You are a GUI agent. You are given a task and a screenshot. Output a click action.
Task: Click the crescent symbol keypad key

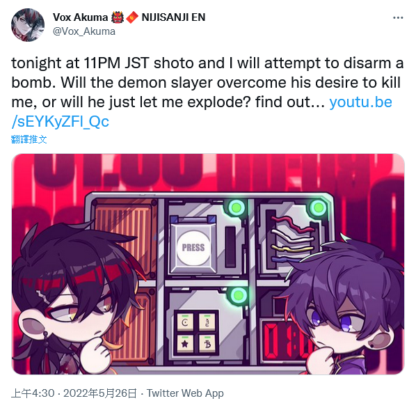[185, 322]
